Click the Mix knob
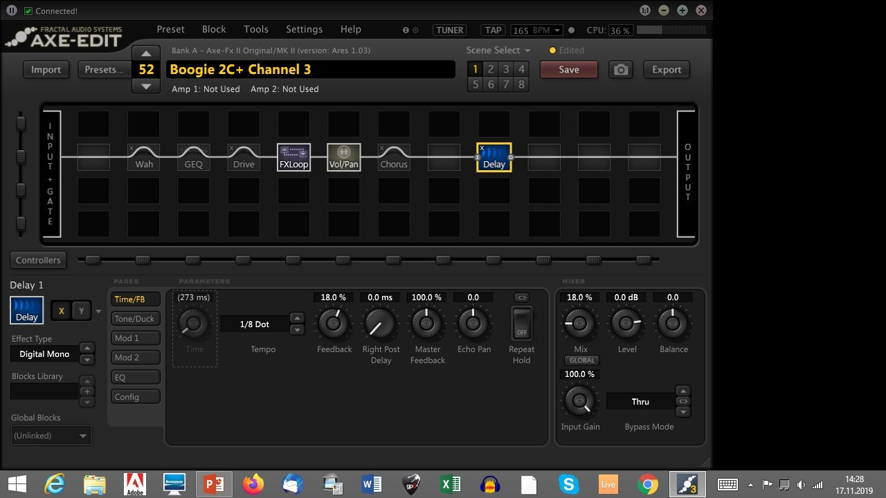886x498 pixels. click(x=580, y=323)
